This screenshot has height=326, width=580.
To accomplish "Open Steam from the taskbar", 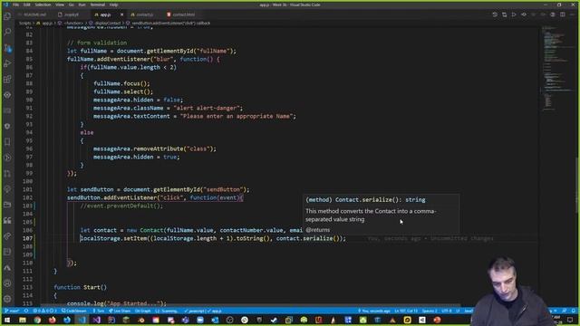I will click(x=274, y=320).
